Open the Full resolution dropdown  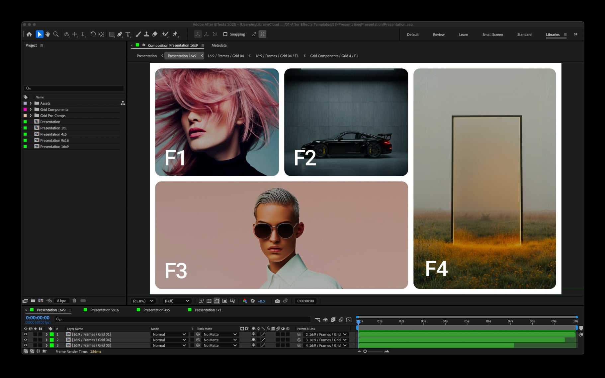pos(177,301)
